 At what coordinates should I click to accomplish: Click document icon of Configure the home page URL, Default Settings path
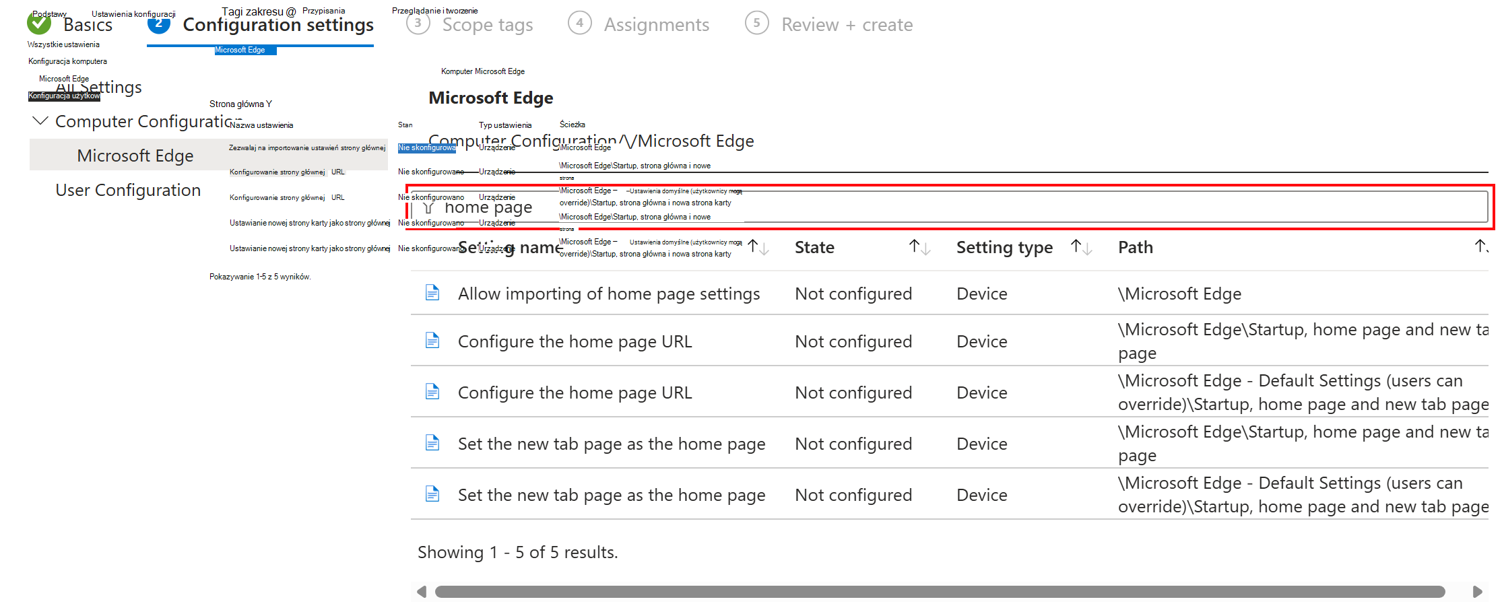pos(432,392)
